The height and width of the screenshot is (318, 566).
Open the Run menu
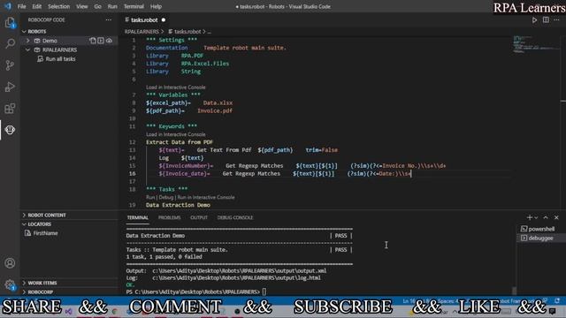pyautogui.click(x=112, y=6)
